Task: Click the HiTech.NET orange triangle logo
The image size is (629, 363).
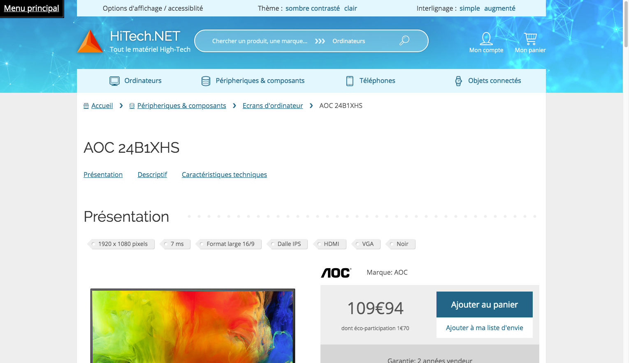Action: click(x=90, y=41)
